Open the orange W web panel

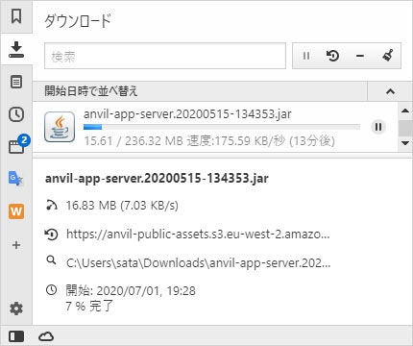[x=16, y=211]
